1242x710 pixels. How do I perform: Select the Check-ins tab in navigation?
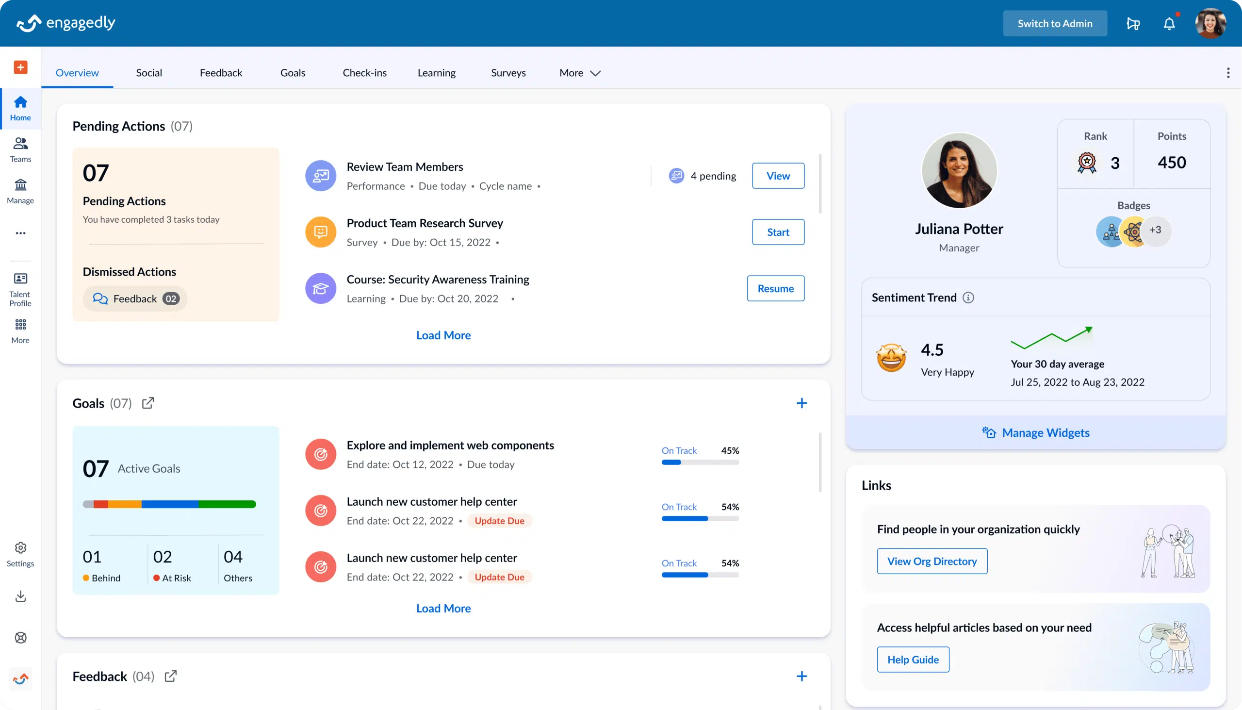point(364,72)
